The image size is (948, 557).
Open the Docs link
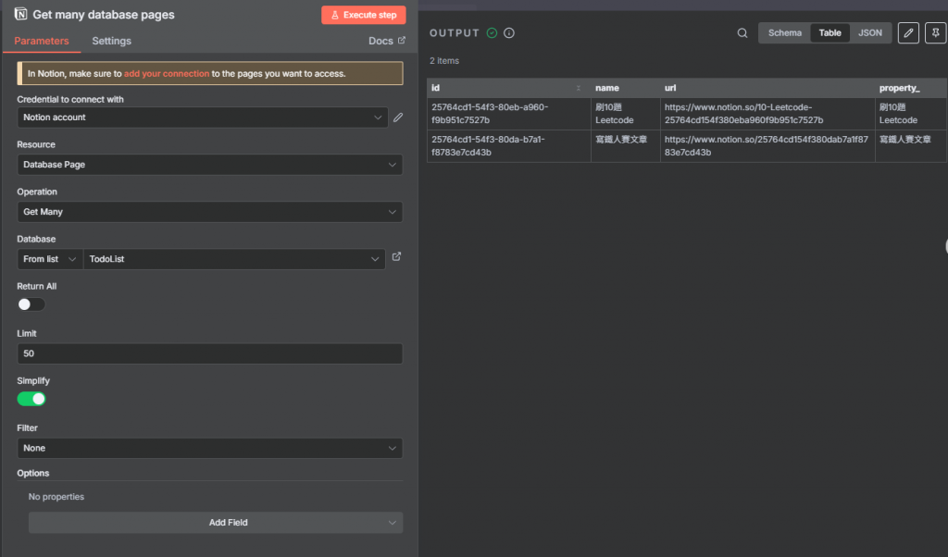pyautogui.click(x=387, y=41)
